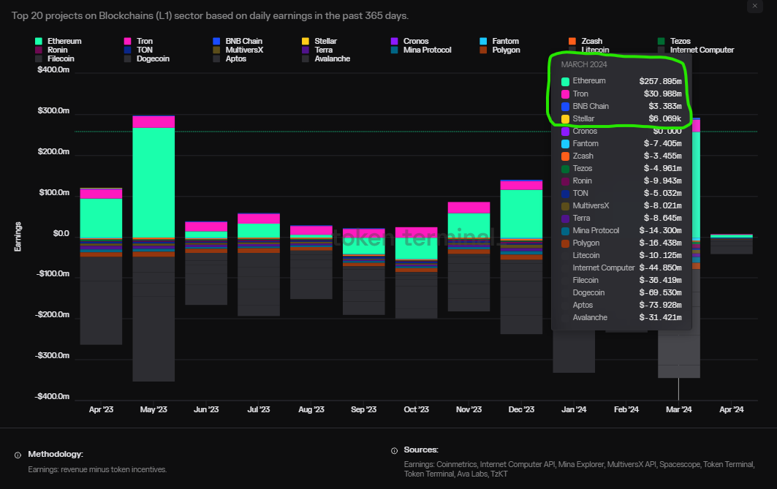Click the Apr '23 stacked bar

point(101,266)
